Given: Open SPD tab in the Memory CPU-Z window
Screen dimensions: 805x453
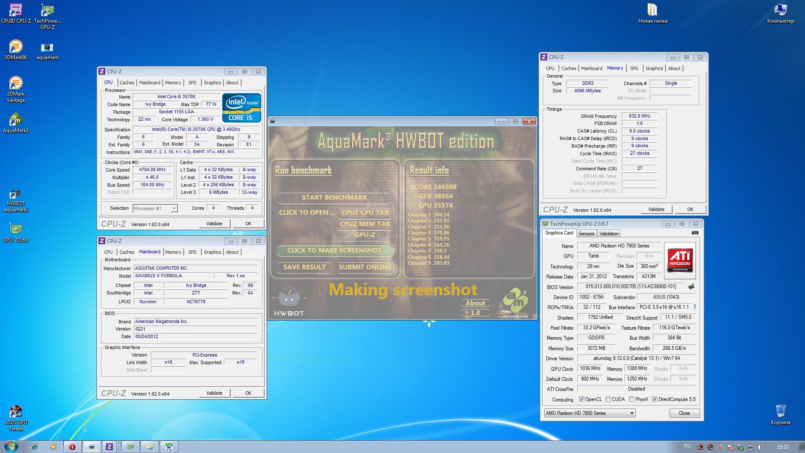Looking at the screenshot, I should [x=634, y=68].
